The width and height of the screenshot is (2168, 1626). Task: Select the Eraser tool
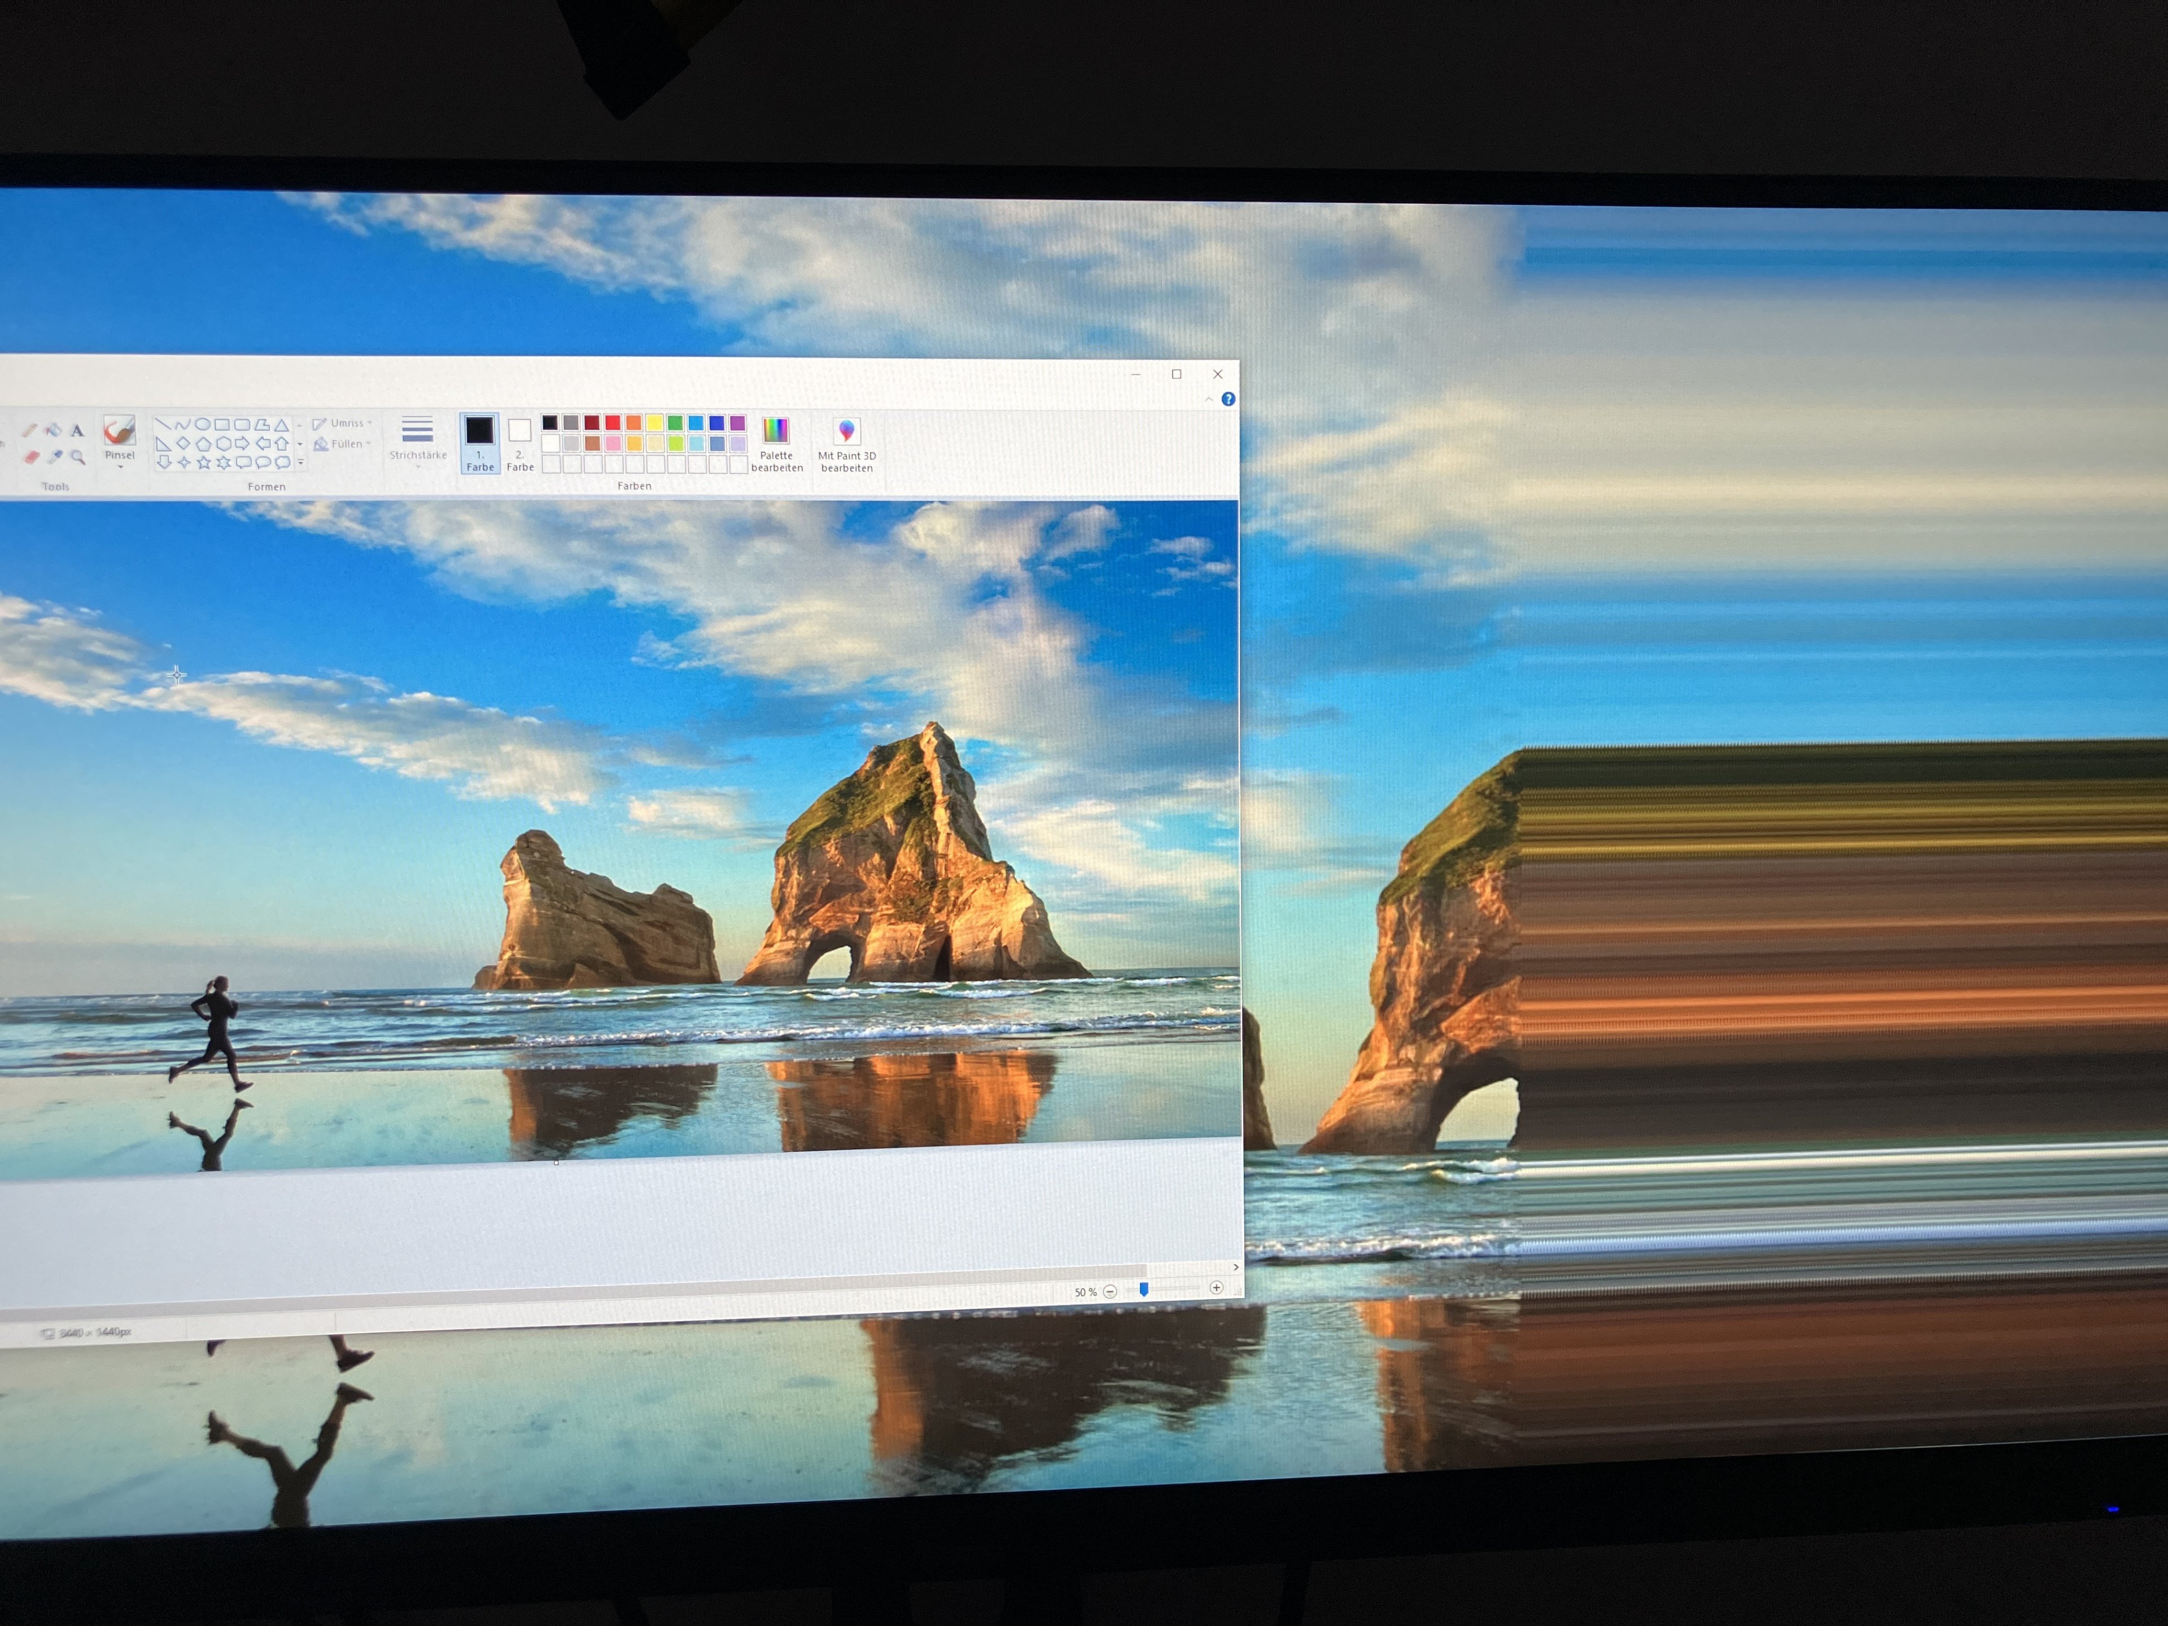32,457
